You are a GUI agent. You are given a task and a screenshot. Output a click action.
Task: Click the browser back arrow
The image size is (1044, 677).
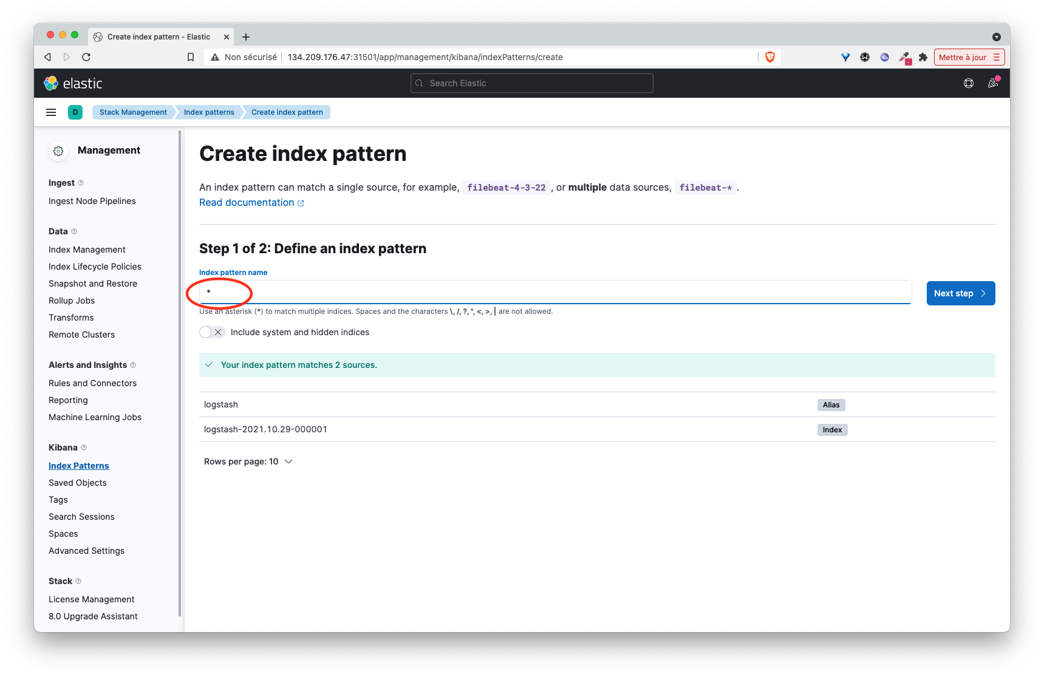[x=47, y=57]
